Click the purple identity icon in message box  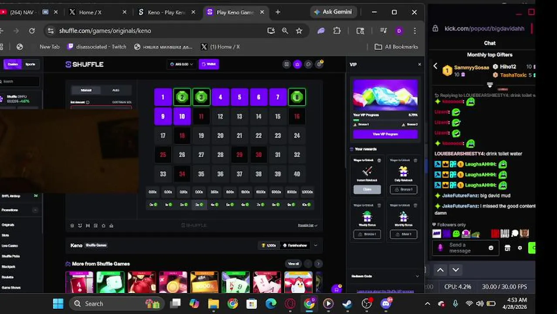[x=440, y=248]
